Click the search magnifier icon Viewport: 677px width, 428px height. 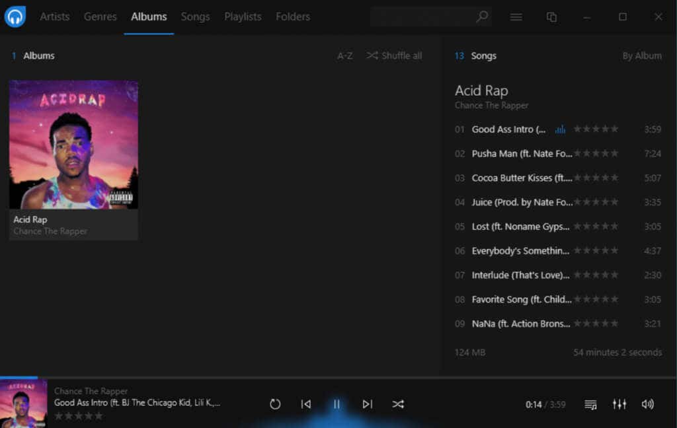click(482, 17)
